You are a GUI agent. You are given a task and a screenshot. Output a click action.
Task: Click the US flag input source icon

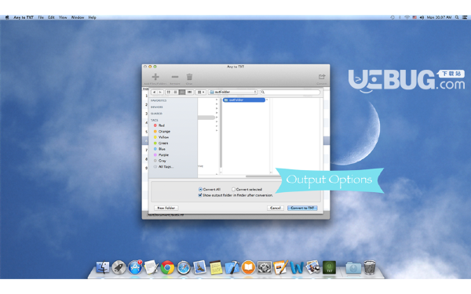click(414, 17)
